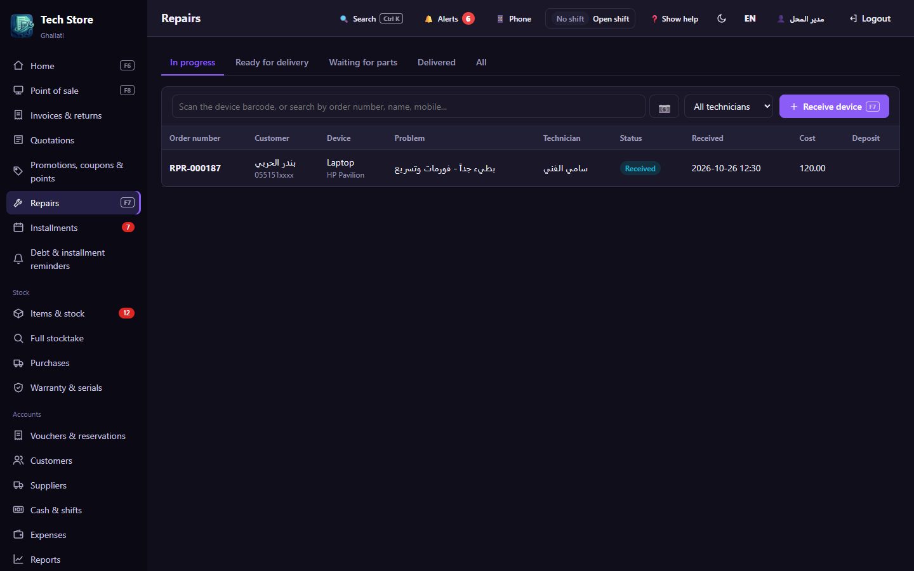The image size is (914, 571).
Task: Go to Suppliers in the sidebar
Action: click(x=73, y=485)
